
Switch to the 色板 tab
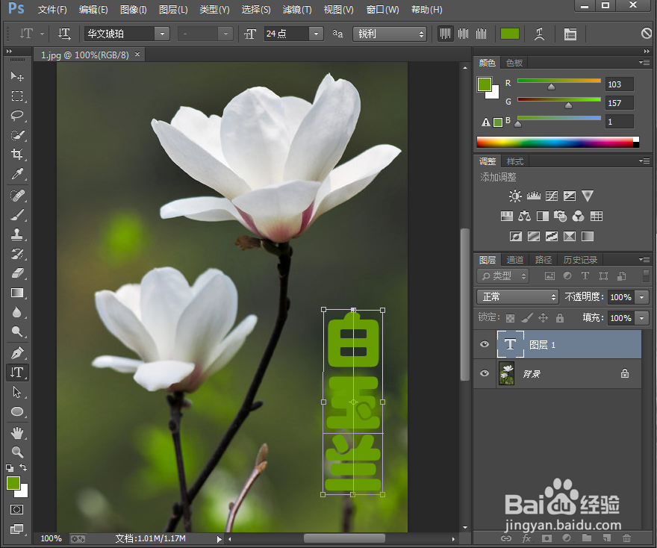pyautogui.click(x=514, y=63)
